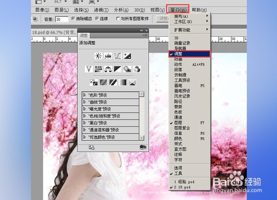Enable 对所有图层取样 checkbox

click(x=118, y=18)
